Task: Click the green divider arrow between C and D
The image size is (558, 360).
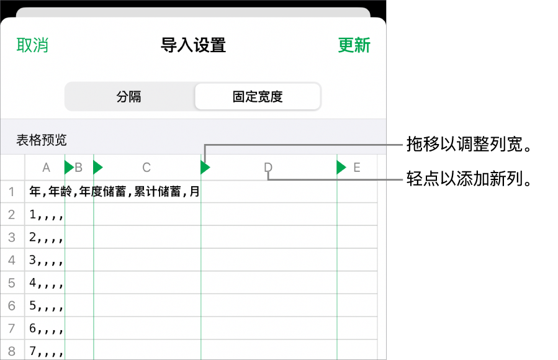Action: tap(205, 167)
